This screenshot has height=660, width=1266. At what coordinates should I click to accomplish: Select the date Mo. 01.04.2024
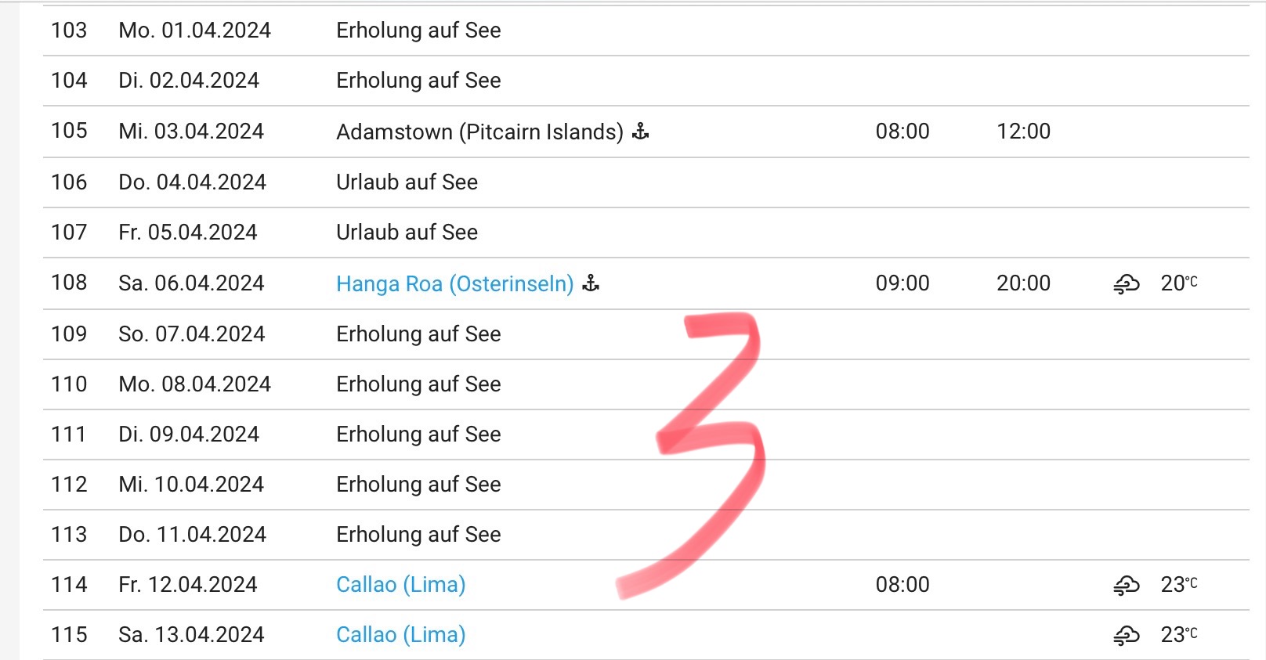click(x=194, y=31)
